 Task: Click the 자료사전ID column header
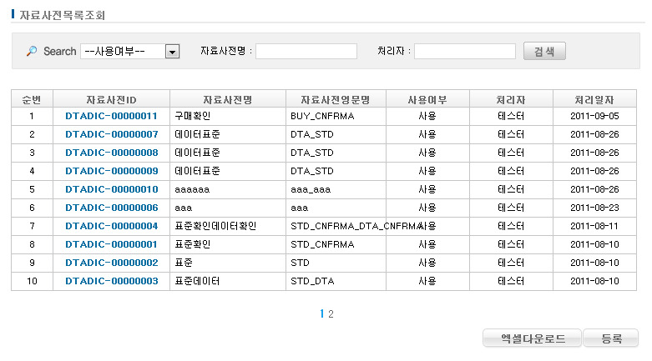point(111,99)
